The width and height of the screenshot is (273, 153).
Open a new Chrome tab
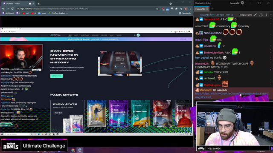tap(38, 4)
